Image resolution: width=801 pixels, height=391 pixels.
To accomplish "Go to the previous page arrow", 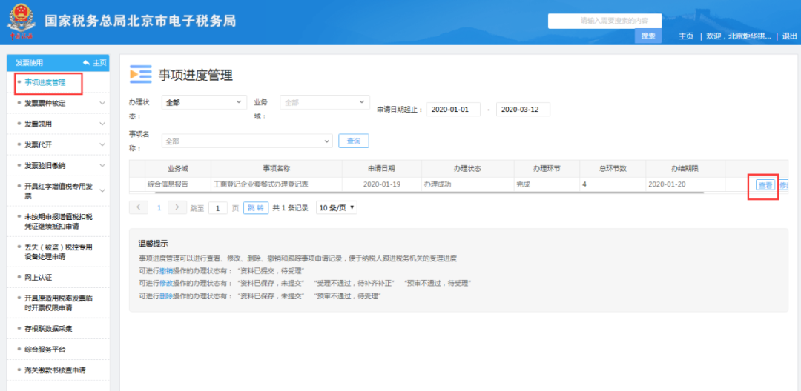I will click(139, 207).
